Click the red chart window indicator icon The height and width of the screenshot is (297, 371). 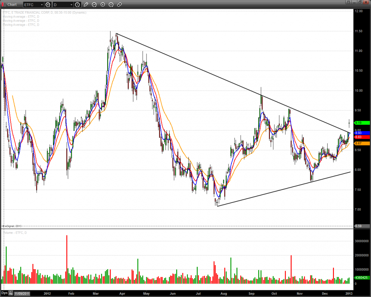pos(3,4)
